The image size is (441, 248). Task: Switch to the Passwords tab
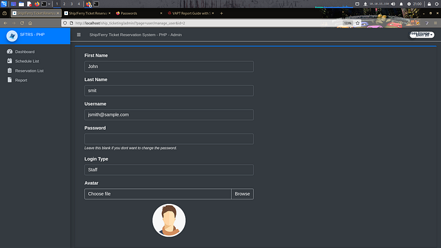point(139,13)
